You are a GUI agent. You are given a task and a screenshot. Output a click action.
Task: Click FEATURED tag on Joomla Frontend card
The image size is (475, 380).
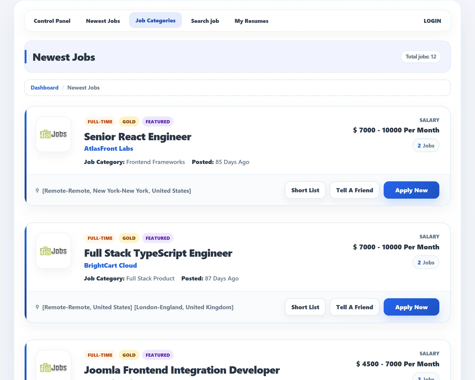[158, 355]
